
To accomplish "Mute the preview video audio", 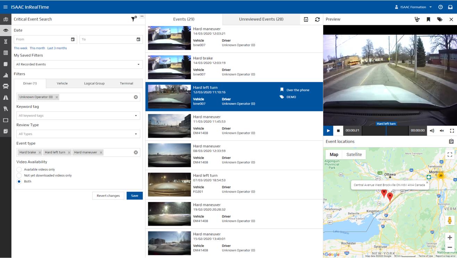I will pos(442,131).
